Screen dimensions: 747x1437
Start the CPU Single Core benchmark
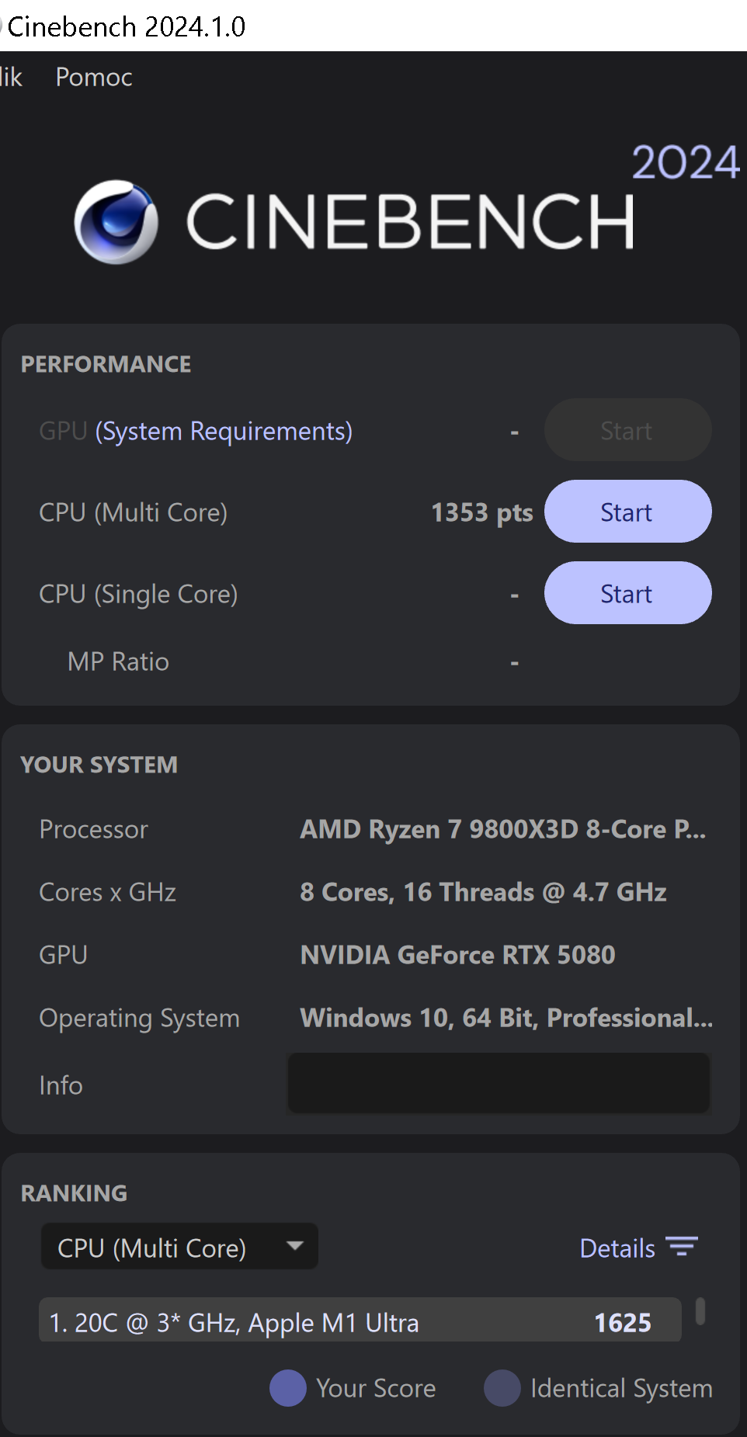627,593
